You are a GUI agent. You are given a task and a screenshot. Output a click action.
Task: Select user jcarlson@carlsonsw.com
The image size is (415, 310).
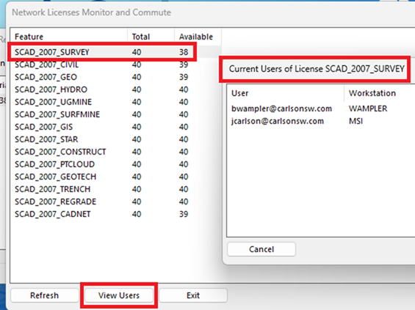[278, 121]
